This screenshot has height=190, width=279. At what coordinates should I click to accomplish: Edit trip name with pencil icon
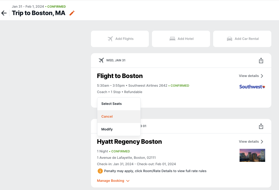[x=72, y=13]
